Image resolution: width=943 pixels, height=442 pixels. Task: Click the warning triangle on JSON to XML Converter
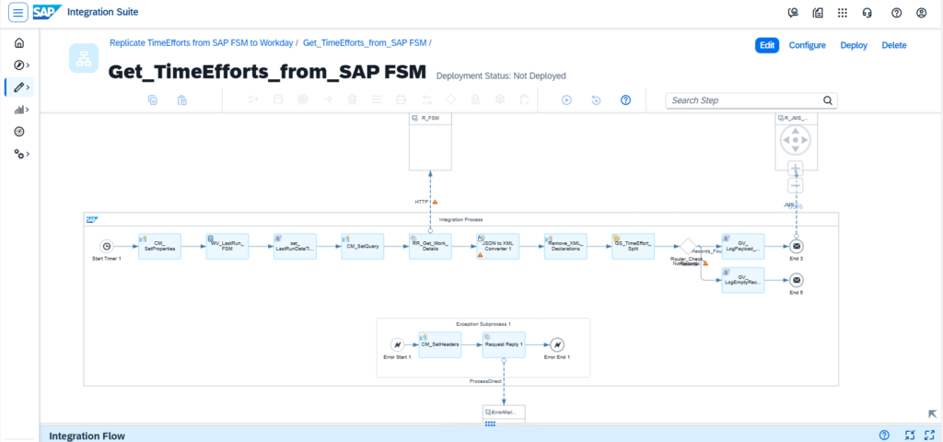point(481,255)
